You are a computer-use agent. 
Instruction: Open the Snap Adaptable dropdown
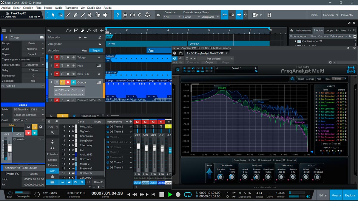tap(211, 17)
